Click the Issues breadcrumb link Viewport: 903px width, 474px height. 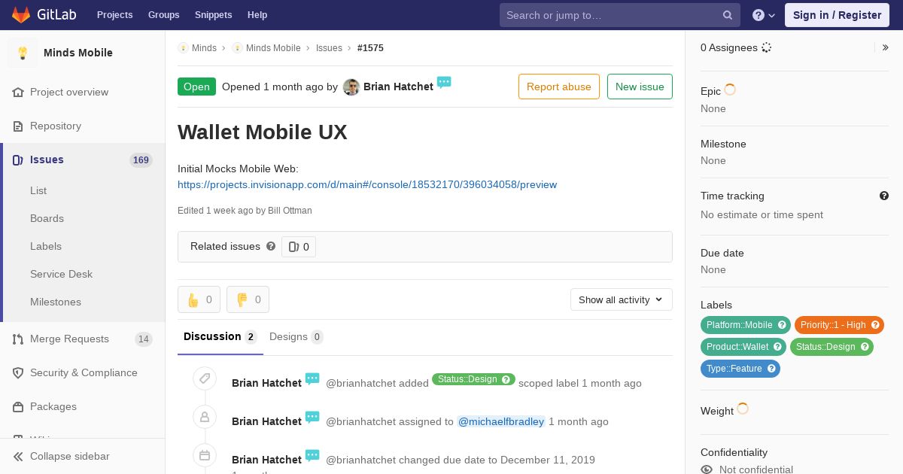point(329,47)
